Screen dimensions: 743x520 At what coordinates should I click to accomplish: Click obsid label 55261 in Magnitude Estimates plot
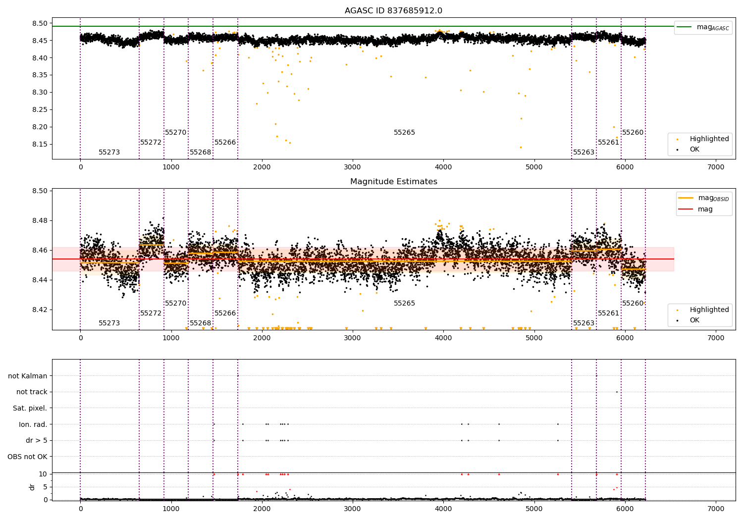[x=608, y=313]
